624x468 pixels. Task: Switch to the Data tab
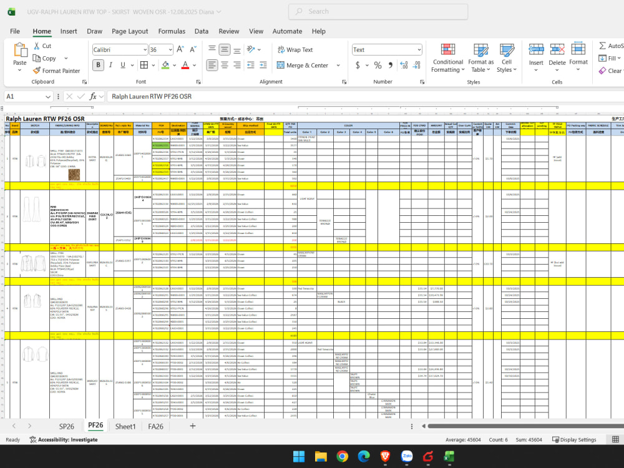(202, 31)
